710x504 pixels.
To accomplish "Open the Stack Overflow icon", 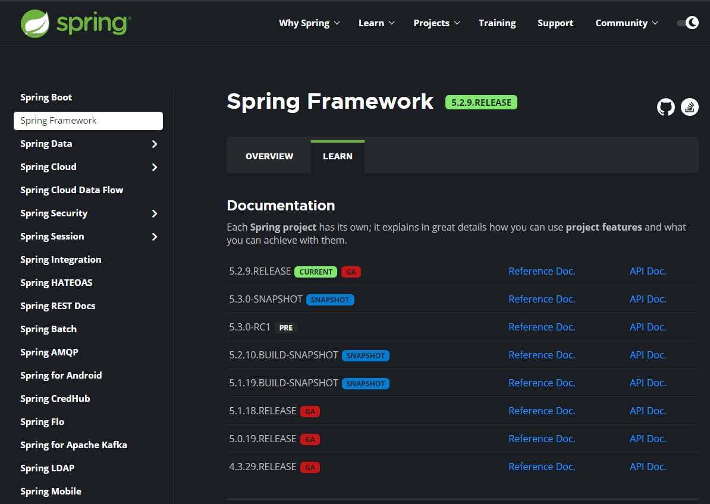I will click(x=690, y=107).
